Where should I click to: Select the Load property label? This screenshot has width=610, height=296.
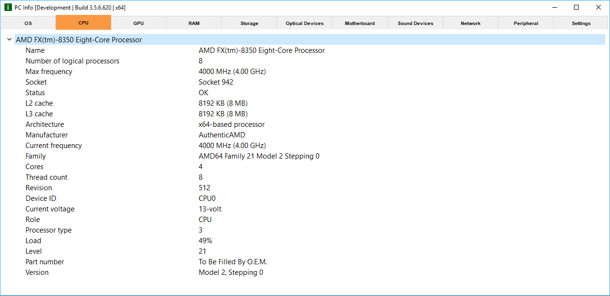click(x=33, y=241)
